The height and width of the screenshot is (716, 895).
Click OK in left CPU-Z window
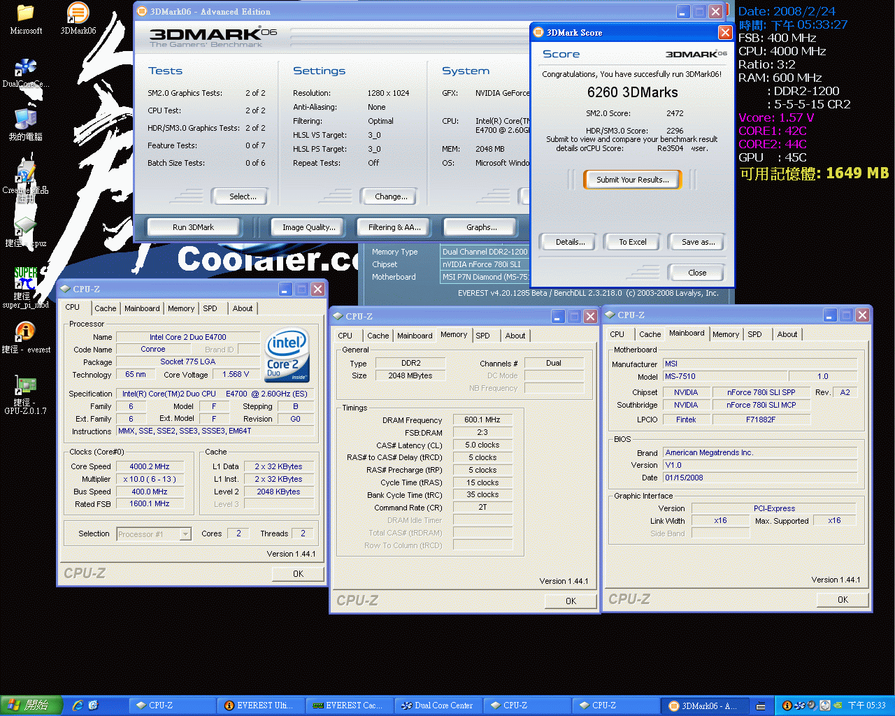[x=299, y=574]
